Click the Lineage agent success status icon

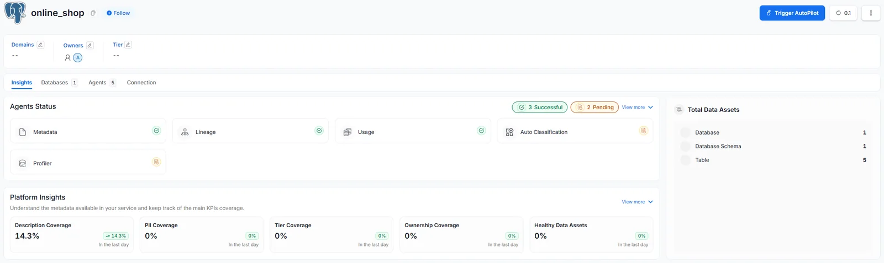319,131
